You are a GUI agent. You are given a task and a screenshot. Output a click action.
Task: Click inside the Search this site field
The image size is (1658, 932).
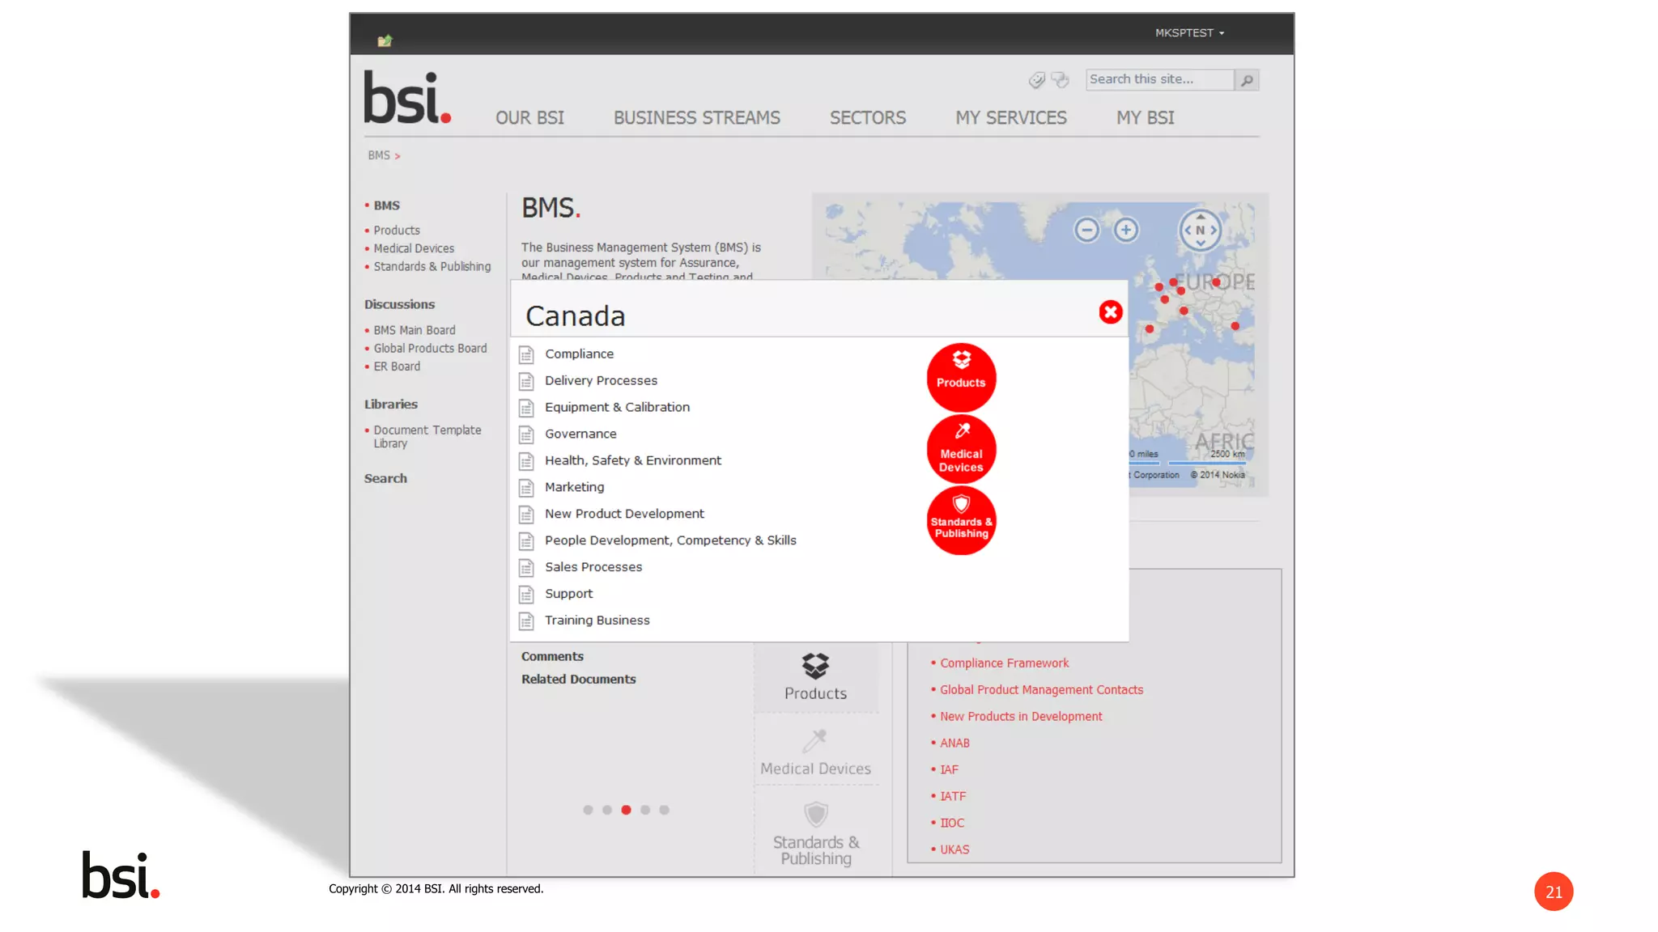pos(1159,79)
